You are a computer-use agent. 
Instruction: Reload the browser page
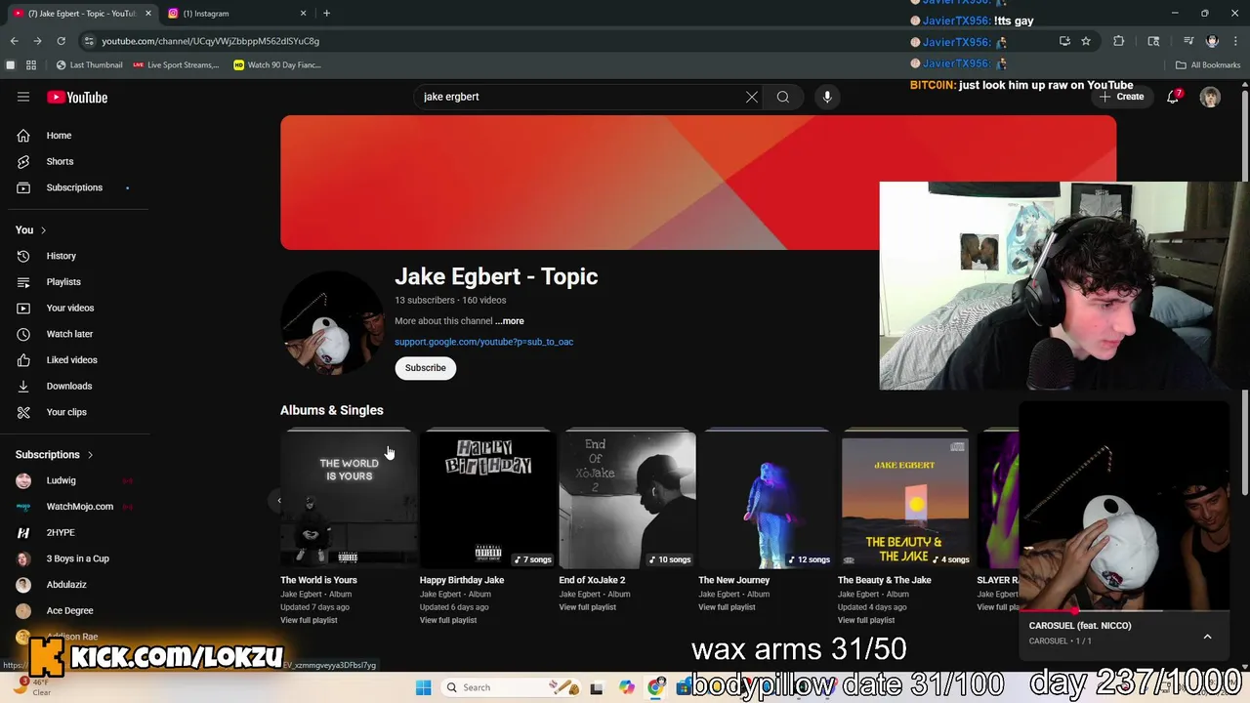click(x=61, y=41)
